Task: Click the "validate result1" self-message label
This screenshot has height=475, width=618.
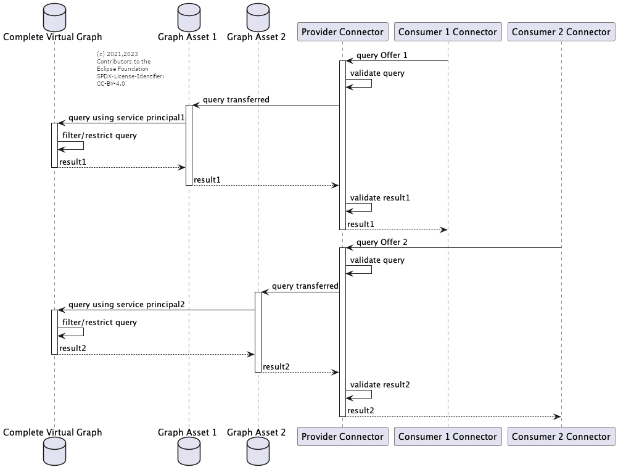Action: pos(380,198)
